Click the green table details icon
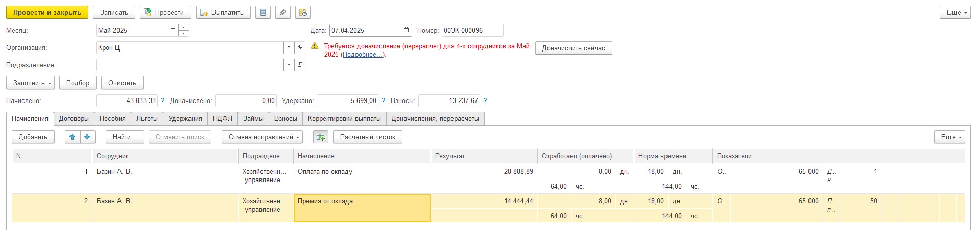This screenshot has height=230, width=976. pos(320,137)
